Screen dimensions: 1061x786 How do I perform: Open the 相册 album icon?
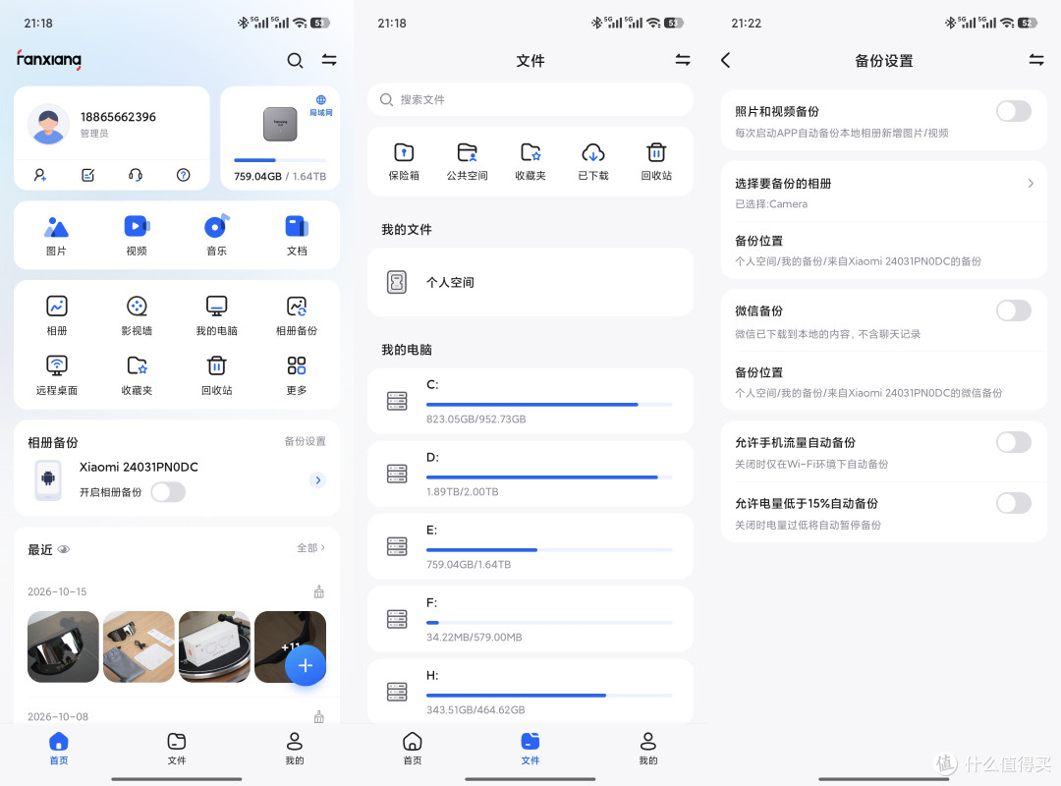pyautogui.click(x=56, y=315)
